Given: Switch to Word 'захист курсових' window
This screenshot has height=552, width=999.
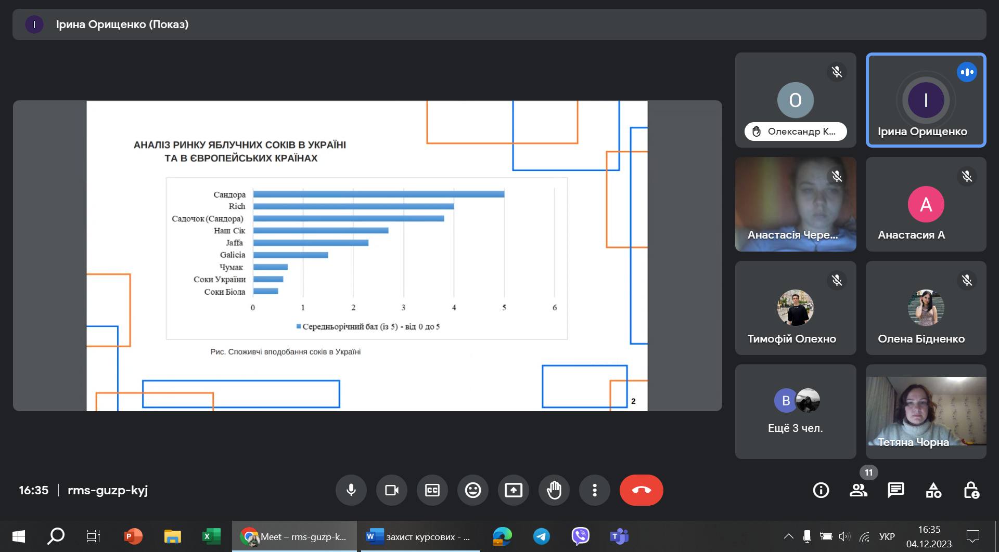Looking at the screenshot, I should (419, 536).
